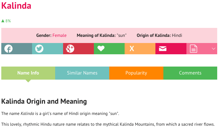Open the document list icon
Screen dimensions: 219x128
pos(193,49)
